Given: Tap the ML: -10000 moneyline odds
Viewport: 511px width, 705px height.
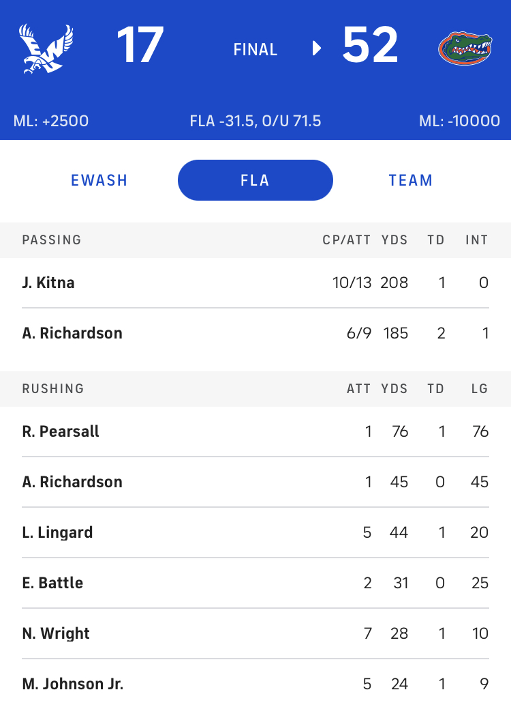Looking at the screenshot, I should pos(459,121).
